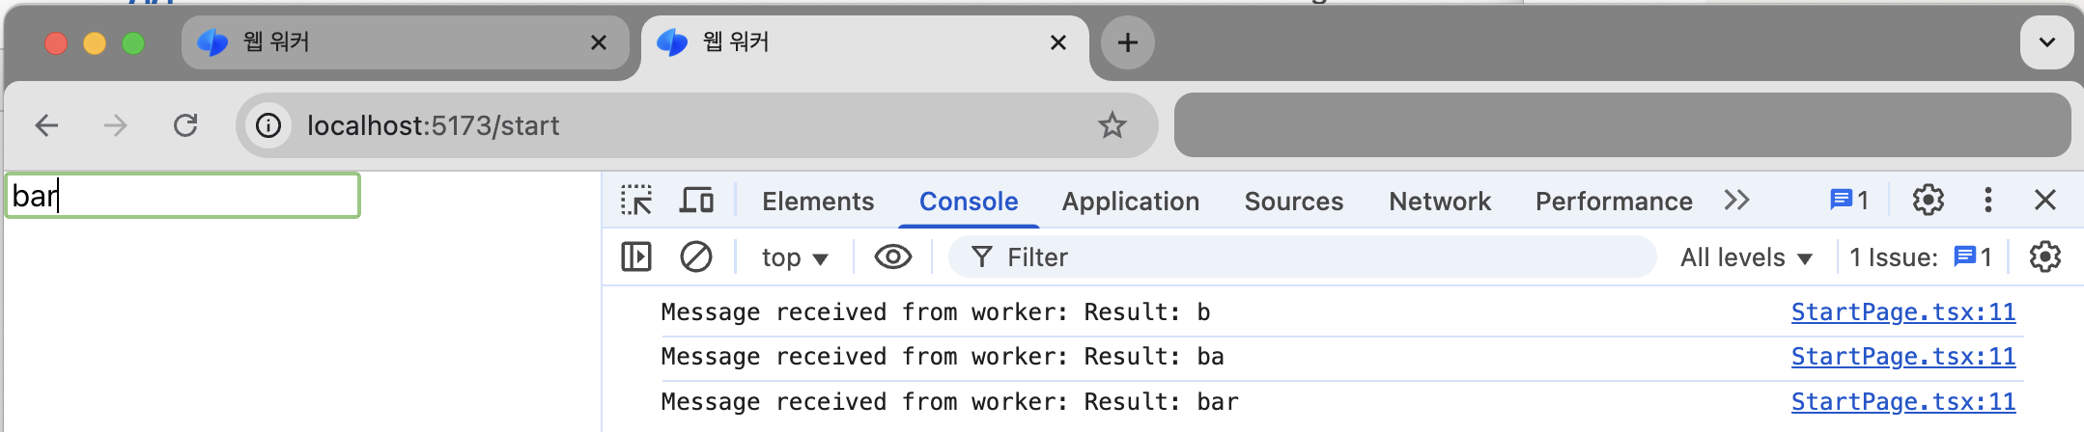2084x432 pixels.
Task: Open a new browser tab with plus button
Action: pyautogui.click(x=1127, y=42)
